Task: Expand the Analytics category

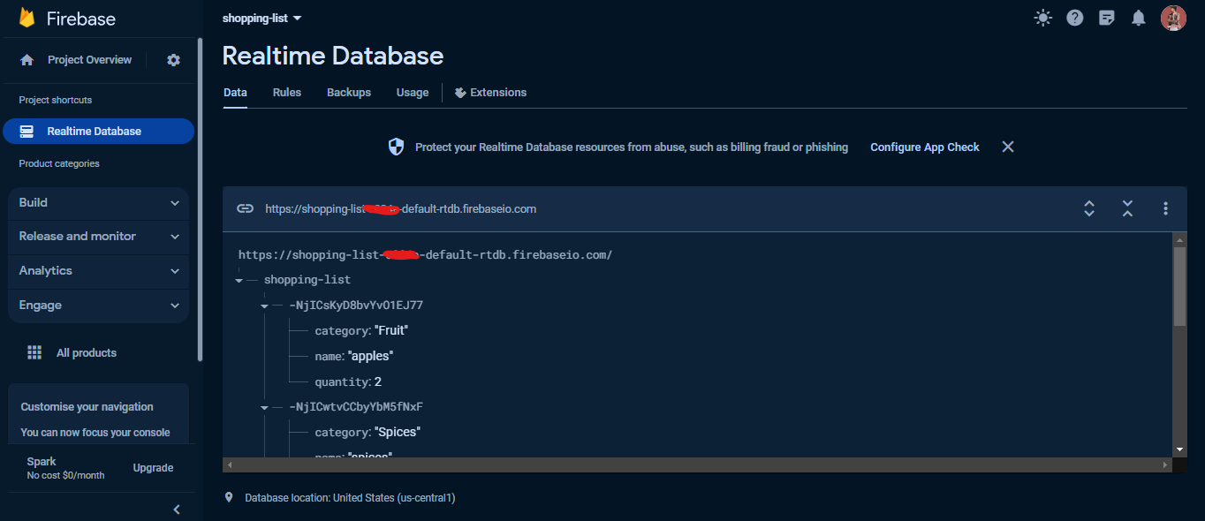Action: (98, 271)
